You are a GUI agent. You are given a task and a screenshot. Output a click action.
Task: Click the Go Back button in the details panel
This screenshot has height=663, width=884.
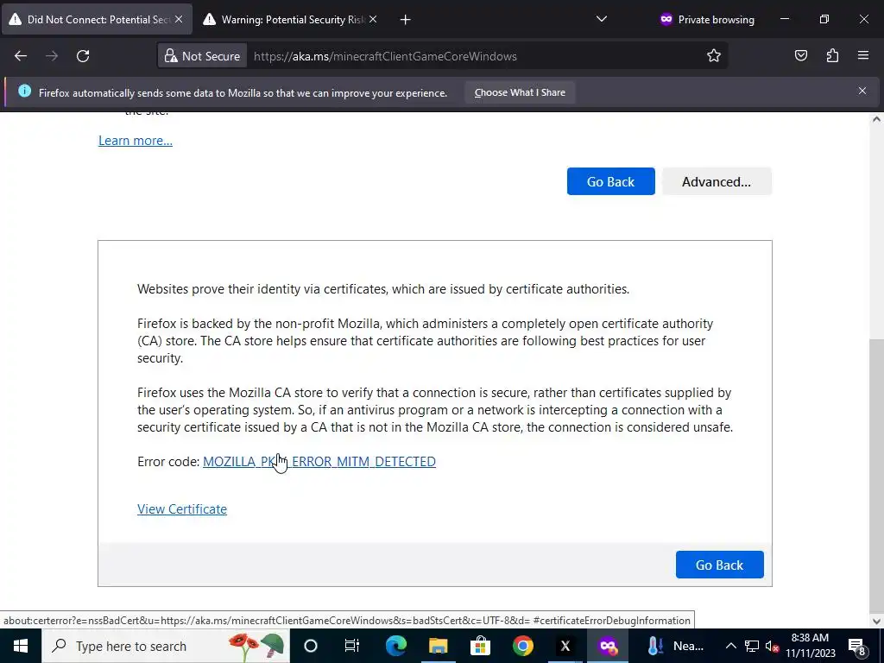coord(719,565)
